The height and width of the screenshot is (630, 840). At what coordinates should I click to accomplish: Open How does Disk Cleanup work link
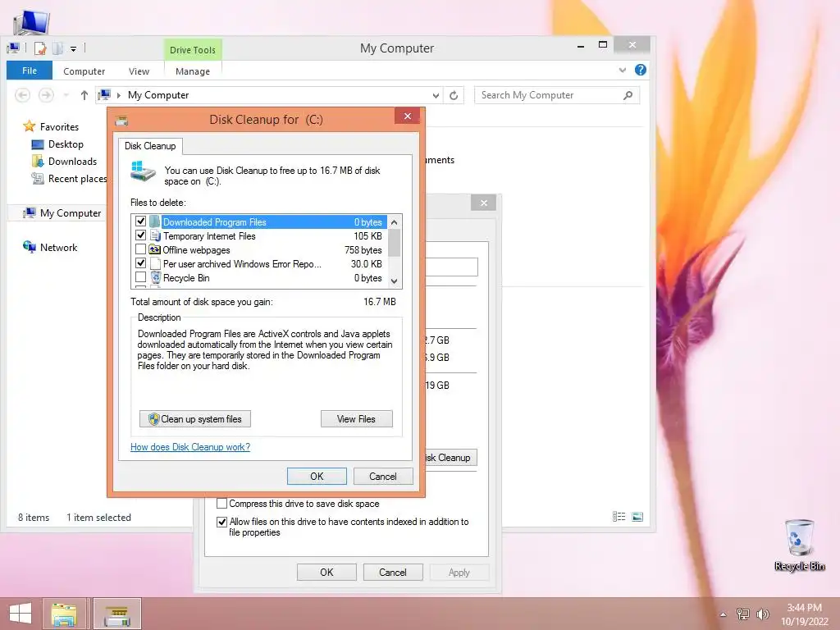(x=190, y=447)
